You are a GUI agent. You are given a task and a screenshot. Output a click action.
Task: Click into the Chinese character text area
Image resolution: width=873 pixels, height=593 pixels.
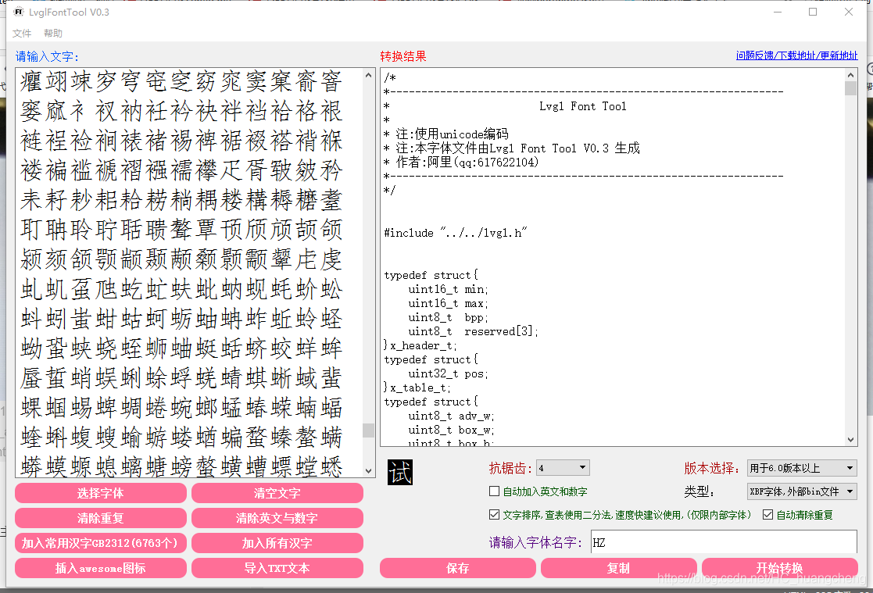click(189, 273)
